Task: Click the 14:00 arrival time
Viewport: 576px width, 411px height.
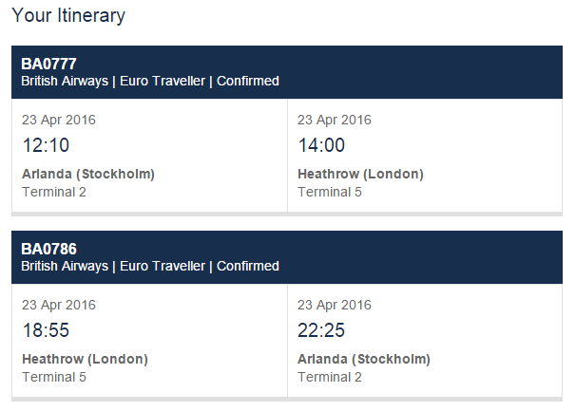Action: click(x=321, y=145)
